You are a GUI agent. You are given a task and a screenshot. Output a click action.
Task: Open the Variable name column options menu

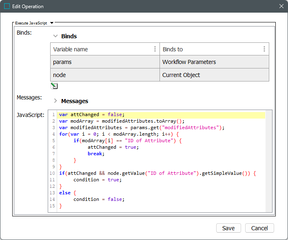(155, 49)
